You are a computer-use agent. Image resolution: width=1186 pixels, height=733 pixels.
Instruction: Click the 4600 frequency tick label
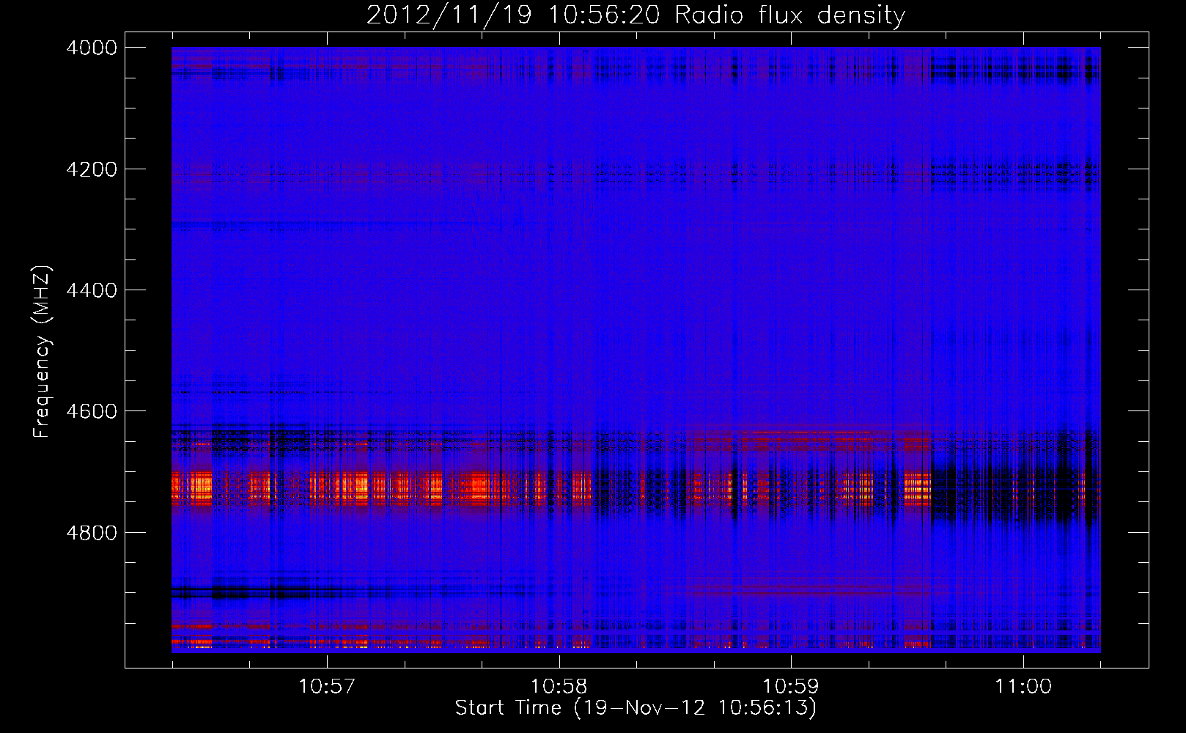(92, 411)
